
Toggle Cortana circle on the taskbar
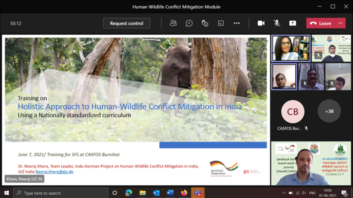[x=115, y=193]
